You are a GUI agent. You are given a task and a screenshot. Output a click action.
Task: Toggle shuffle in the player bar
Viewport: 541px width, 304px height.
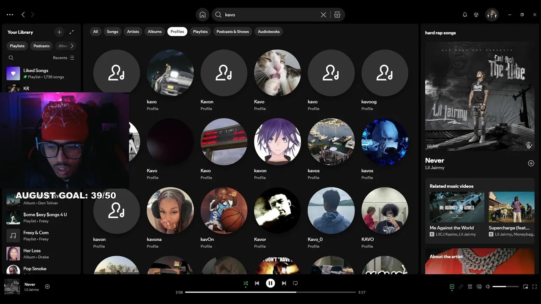[x=246, y=283]
